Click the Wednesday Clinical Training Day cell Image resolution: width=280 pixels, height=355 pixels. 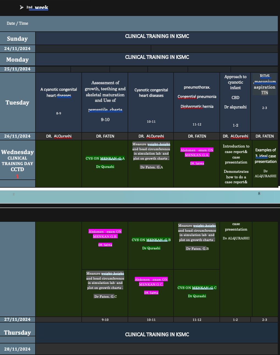click(17, 161)
